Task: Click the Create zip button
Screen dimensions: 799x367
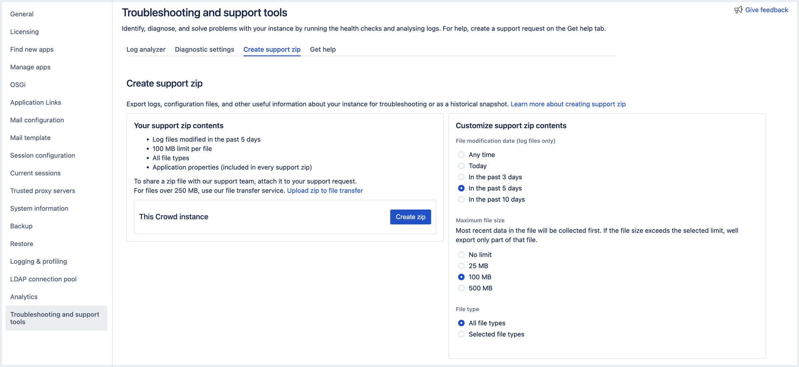Action: (x=410, y=217)
